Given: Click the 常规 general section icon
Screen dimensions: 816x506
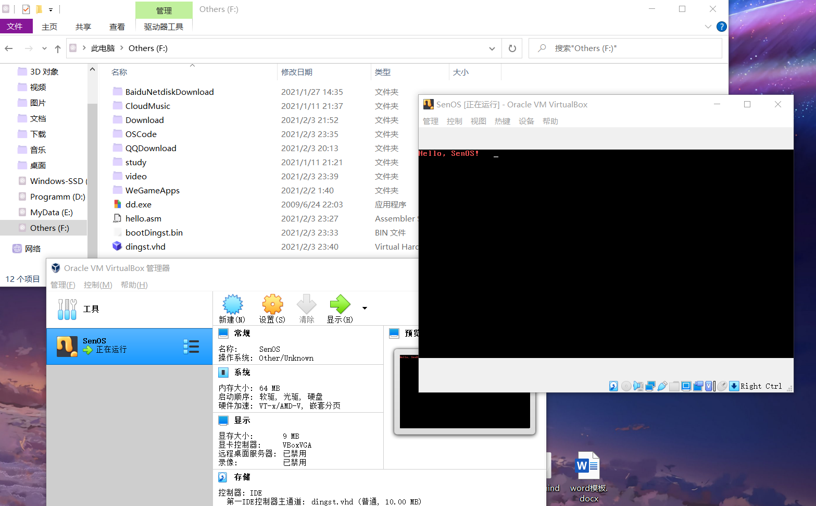Looking at the screenshot, I should 223,333.
